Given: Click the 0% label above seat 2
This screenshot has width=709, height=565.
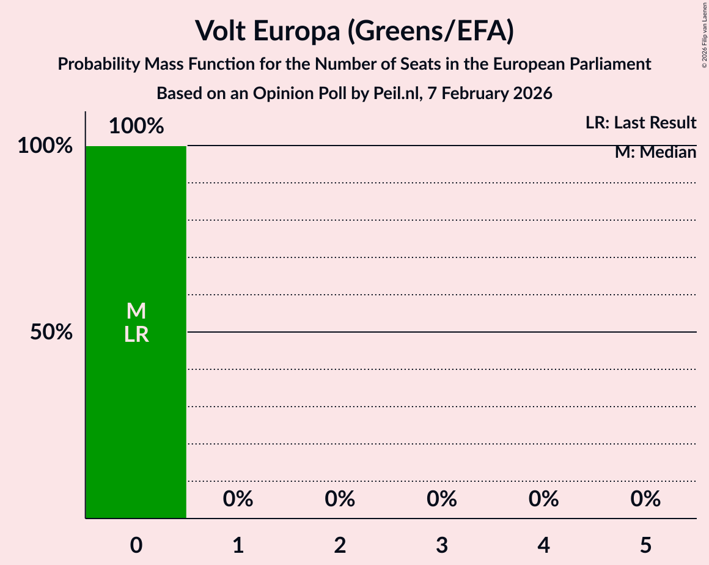Looking at the screenshot, I should 340,500.
